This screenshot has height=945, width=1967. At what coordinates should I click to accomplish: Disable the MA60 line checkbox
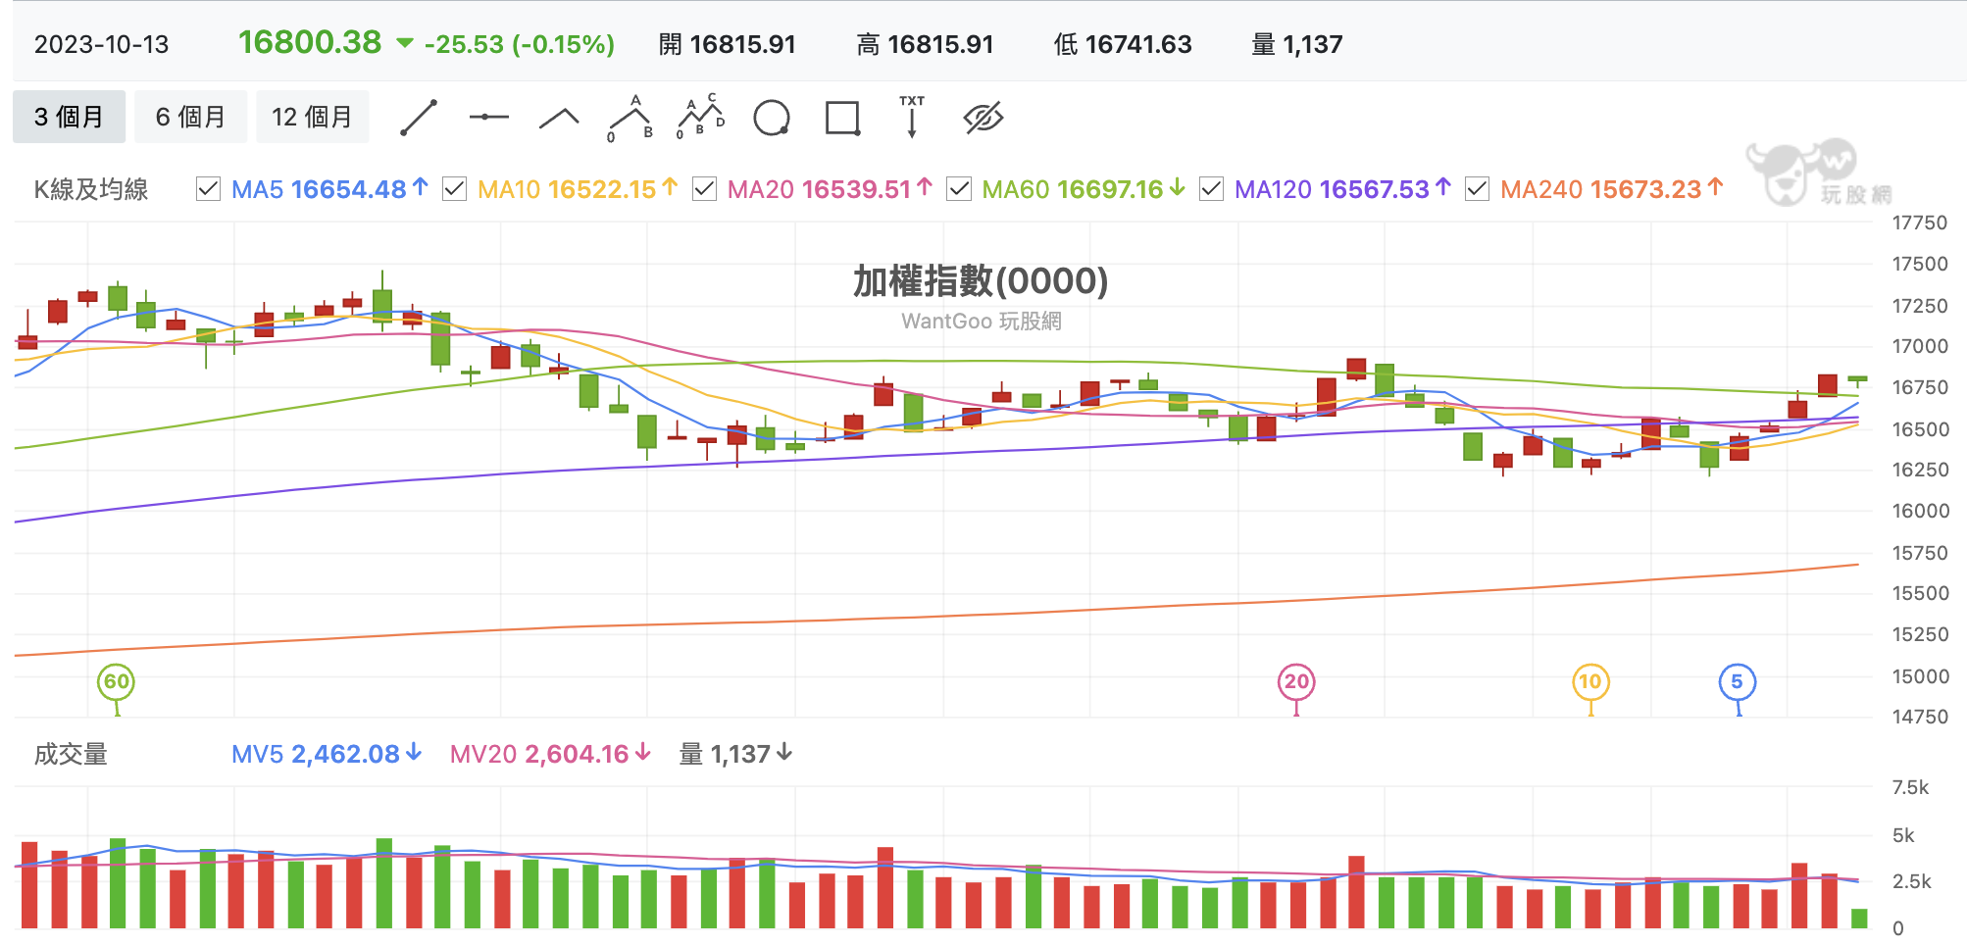coord(959,188)
